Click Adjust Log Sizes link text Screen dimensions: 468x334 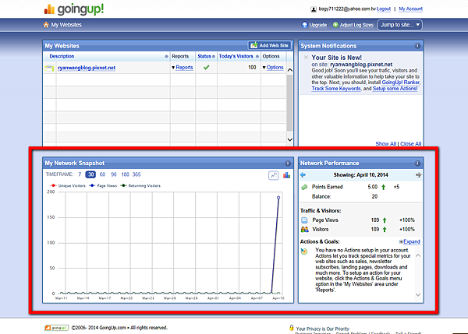(356, 25)
